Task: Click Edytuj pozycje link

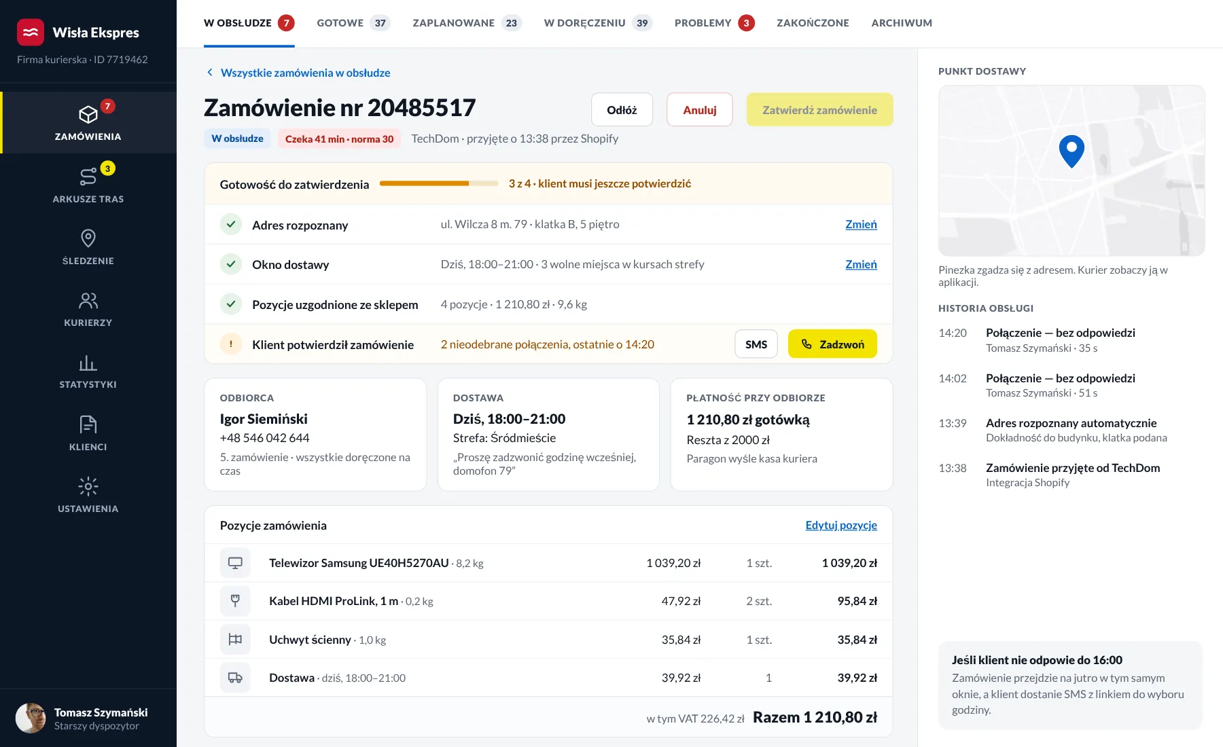Action: tap(841, 525)
